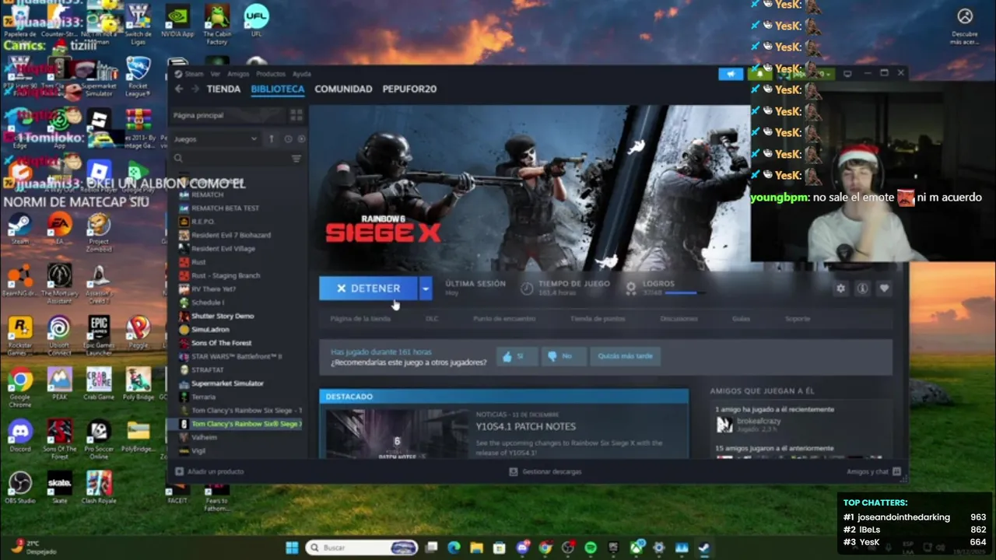
Task: Click Añadir un producto
Action: click(x=209, y=471)
